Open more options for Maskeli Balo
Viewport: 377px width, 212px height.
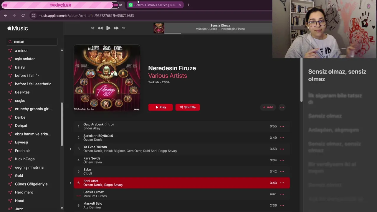[x=282, y=205]
